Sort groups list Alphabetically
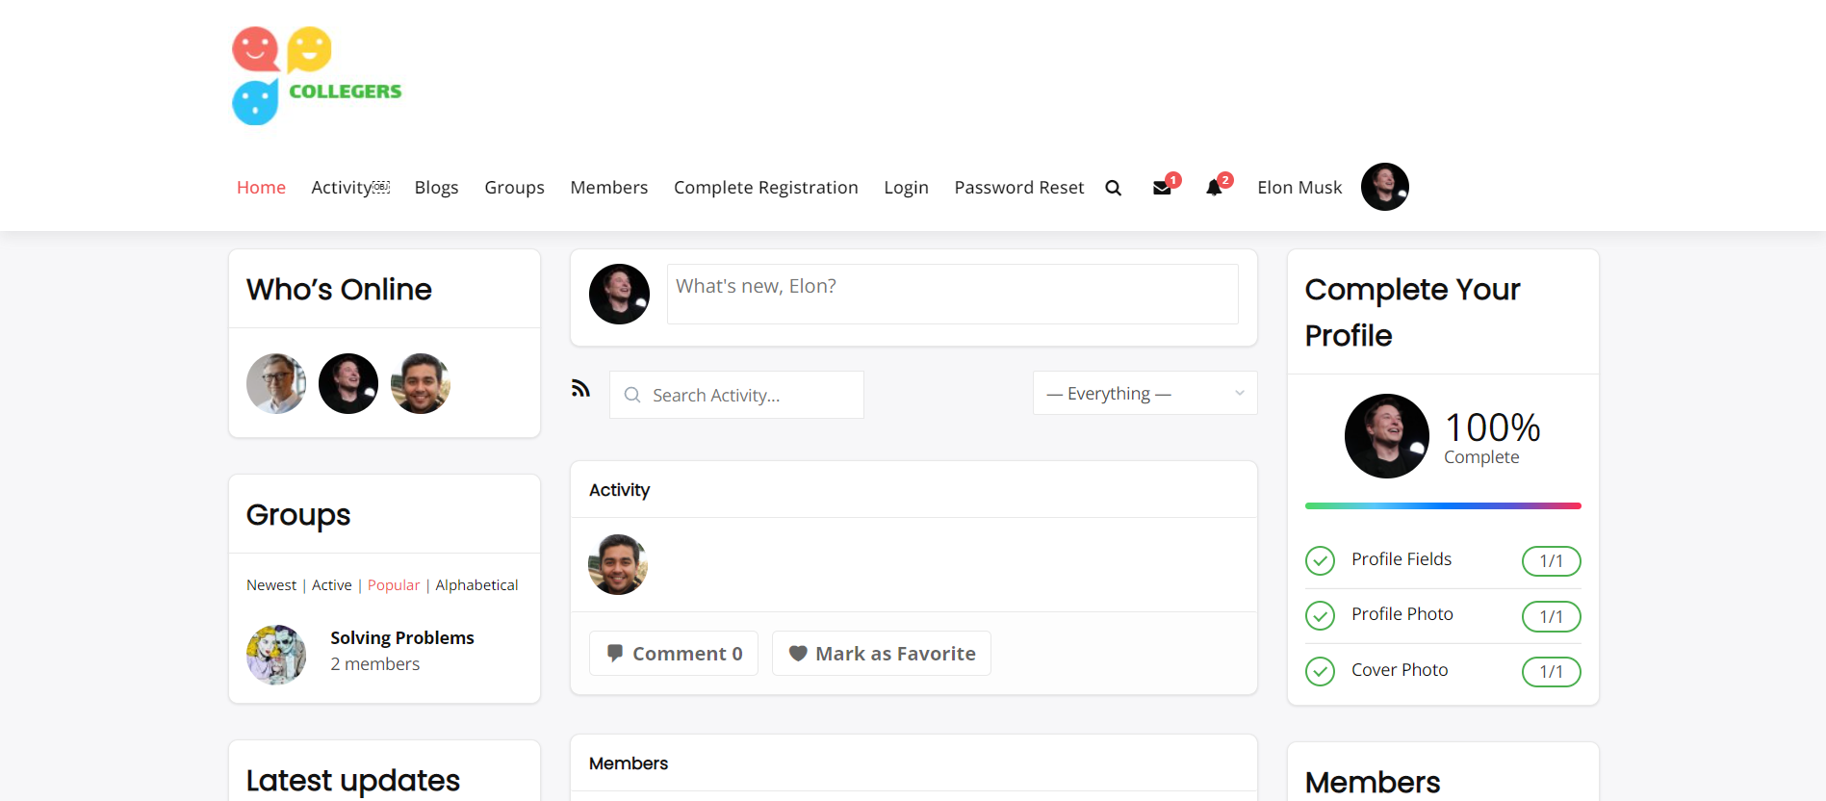The width and height of the screenshot is (1826, 801). pyautogui.click(x=476, y=585)
